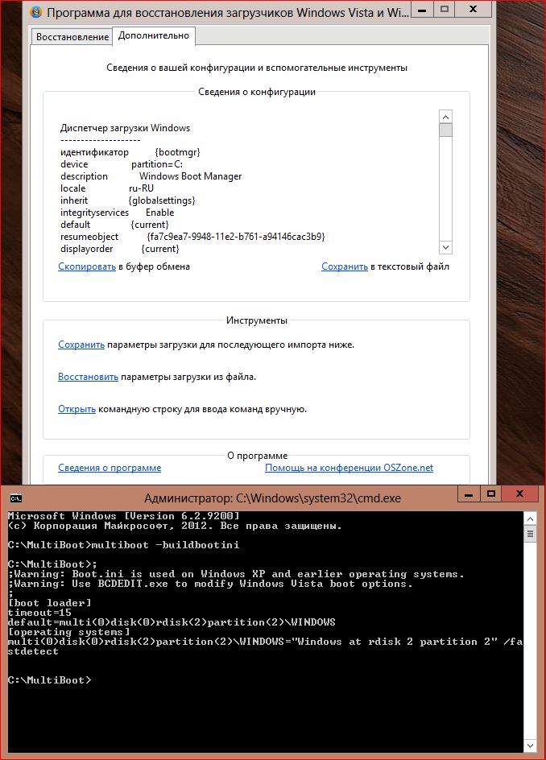The height and width of the screenshot is (760, 546).
Task: Click the '[operating systems]' line in cmd
Action: point(69,632)
